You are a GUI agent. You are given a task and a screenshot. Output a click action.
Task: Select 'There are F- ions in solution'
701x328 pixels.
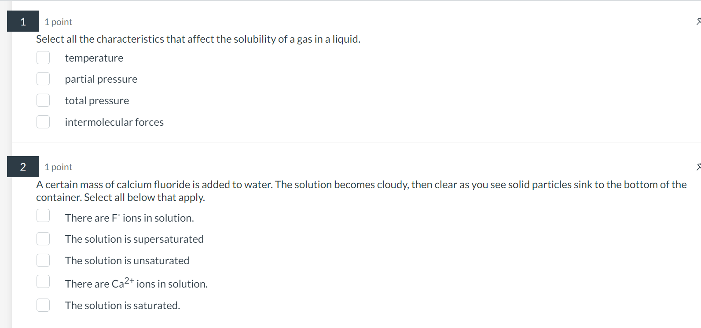point(43,215)
